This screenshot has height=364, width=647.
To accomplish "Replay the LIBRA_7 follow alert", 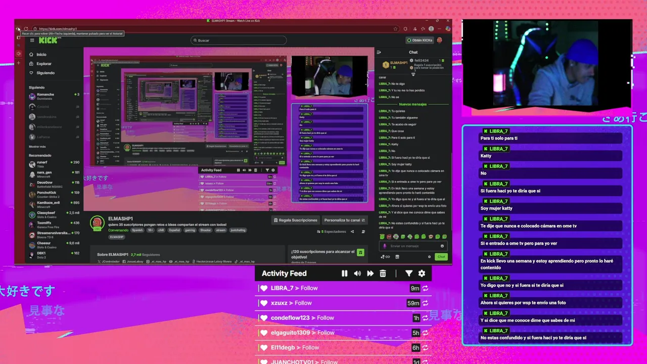I will (x=426, y=288).
